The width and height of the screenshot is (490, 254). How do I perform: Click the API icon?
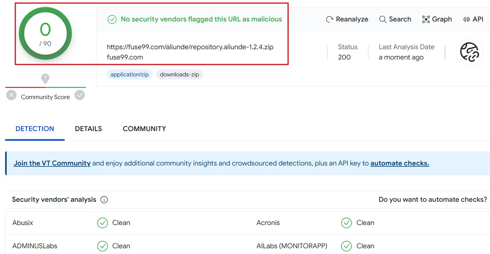[x=466, y=20]
